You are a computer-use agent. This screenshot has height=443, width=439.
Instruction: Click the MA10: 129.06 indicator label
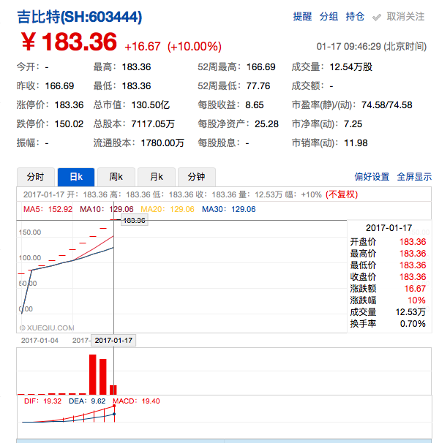pyautogui.click(x=107, y=209)
